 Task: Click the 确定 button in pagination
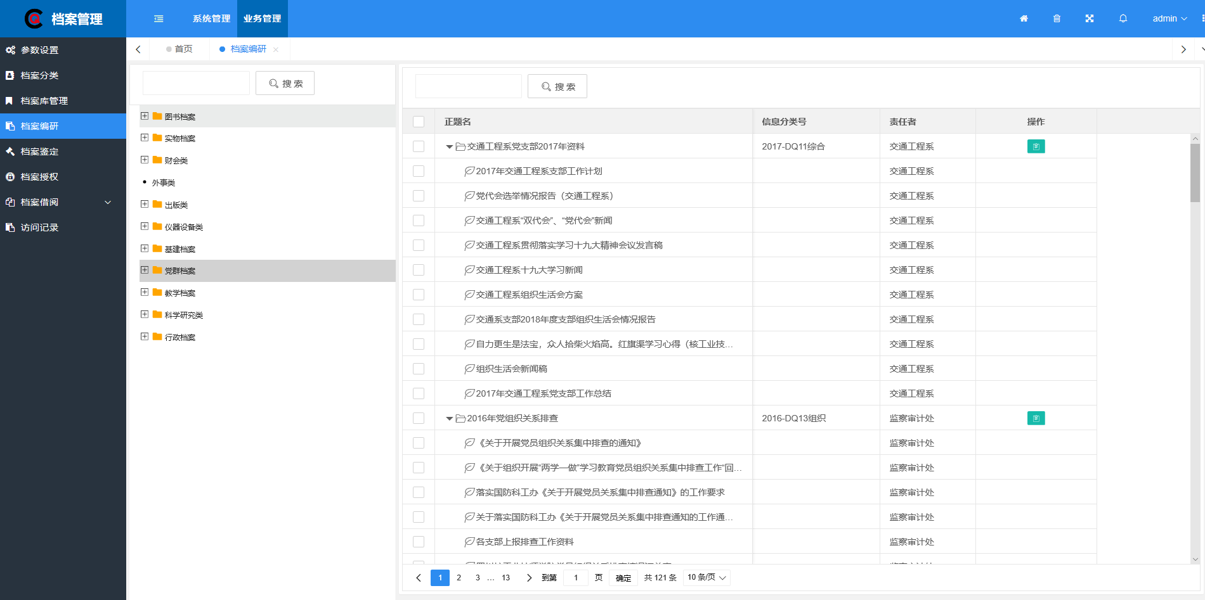point(623,578)
